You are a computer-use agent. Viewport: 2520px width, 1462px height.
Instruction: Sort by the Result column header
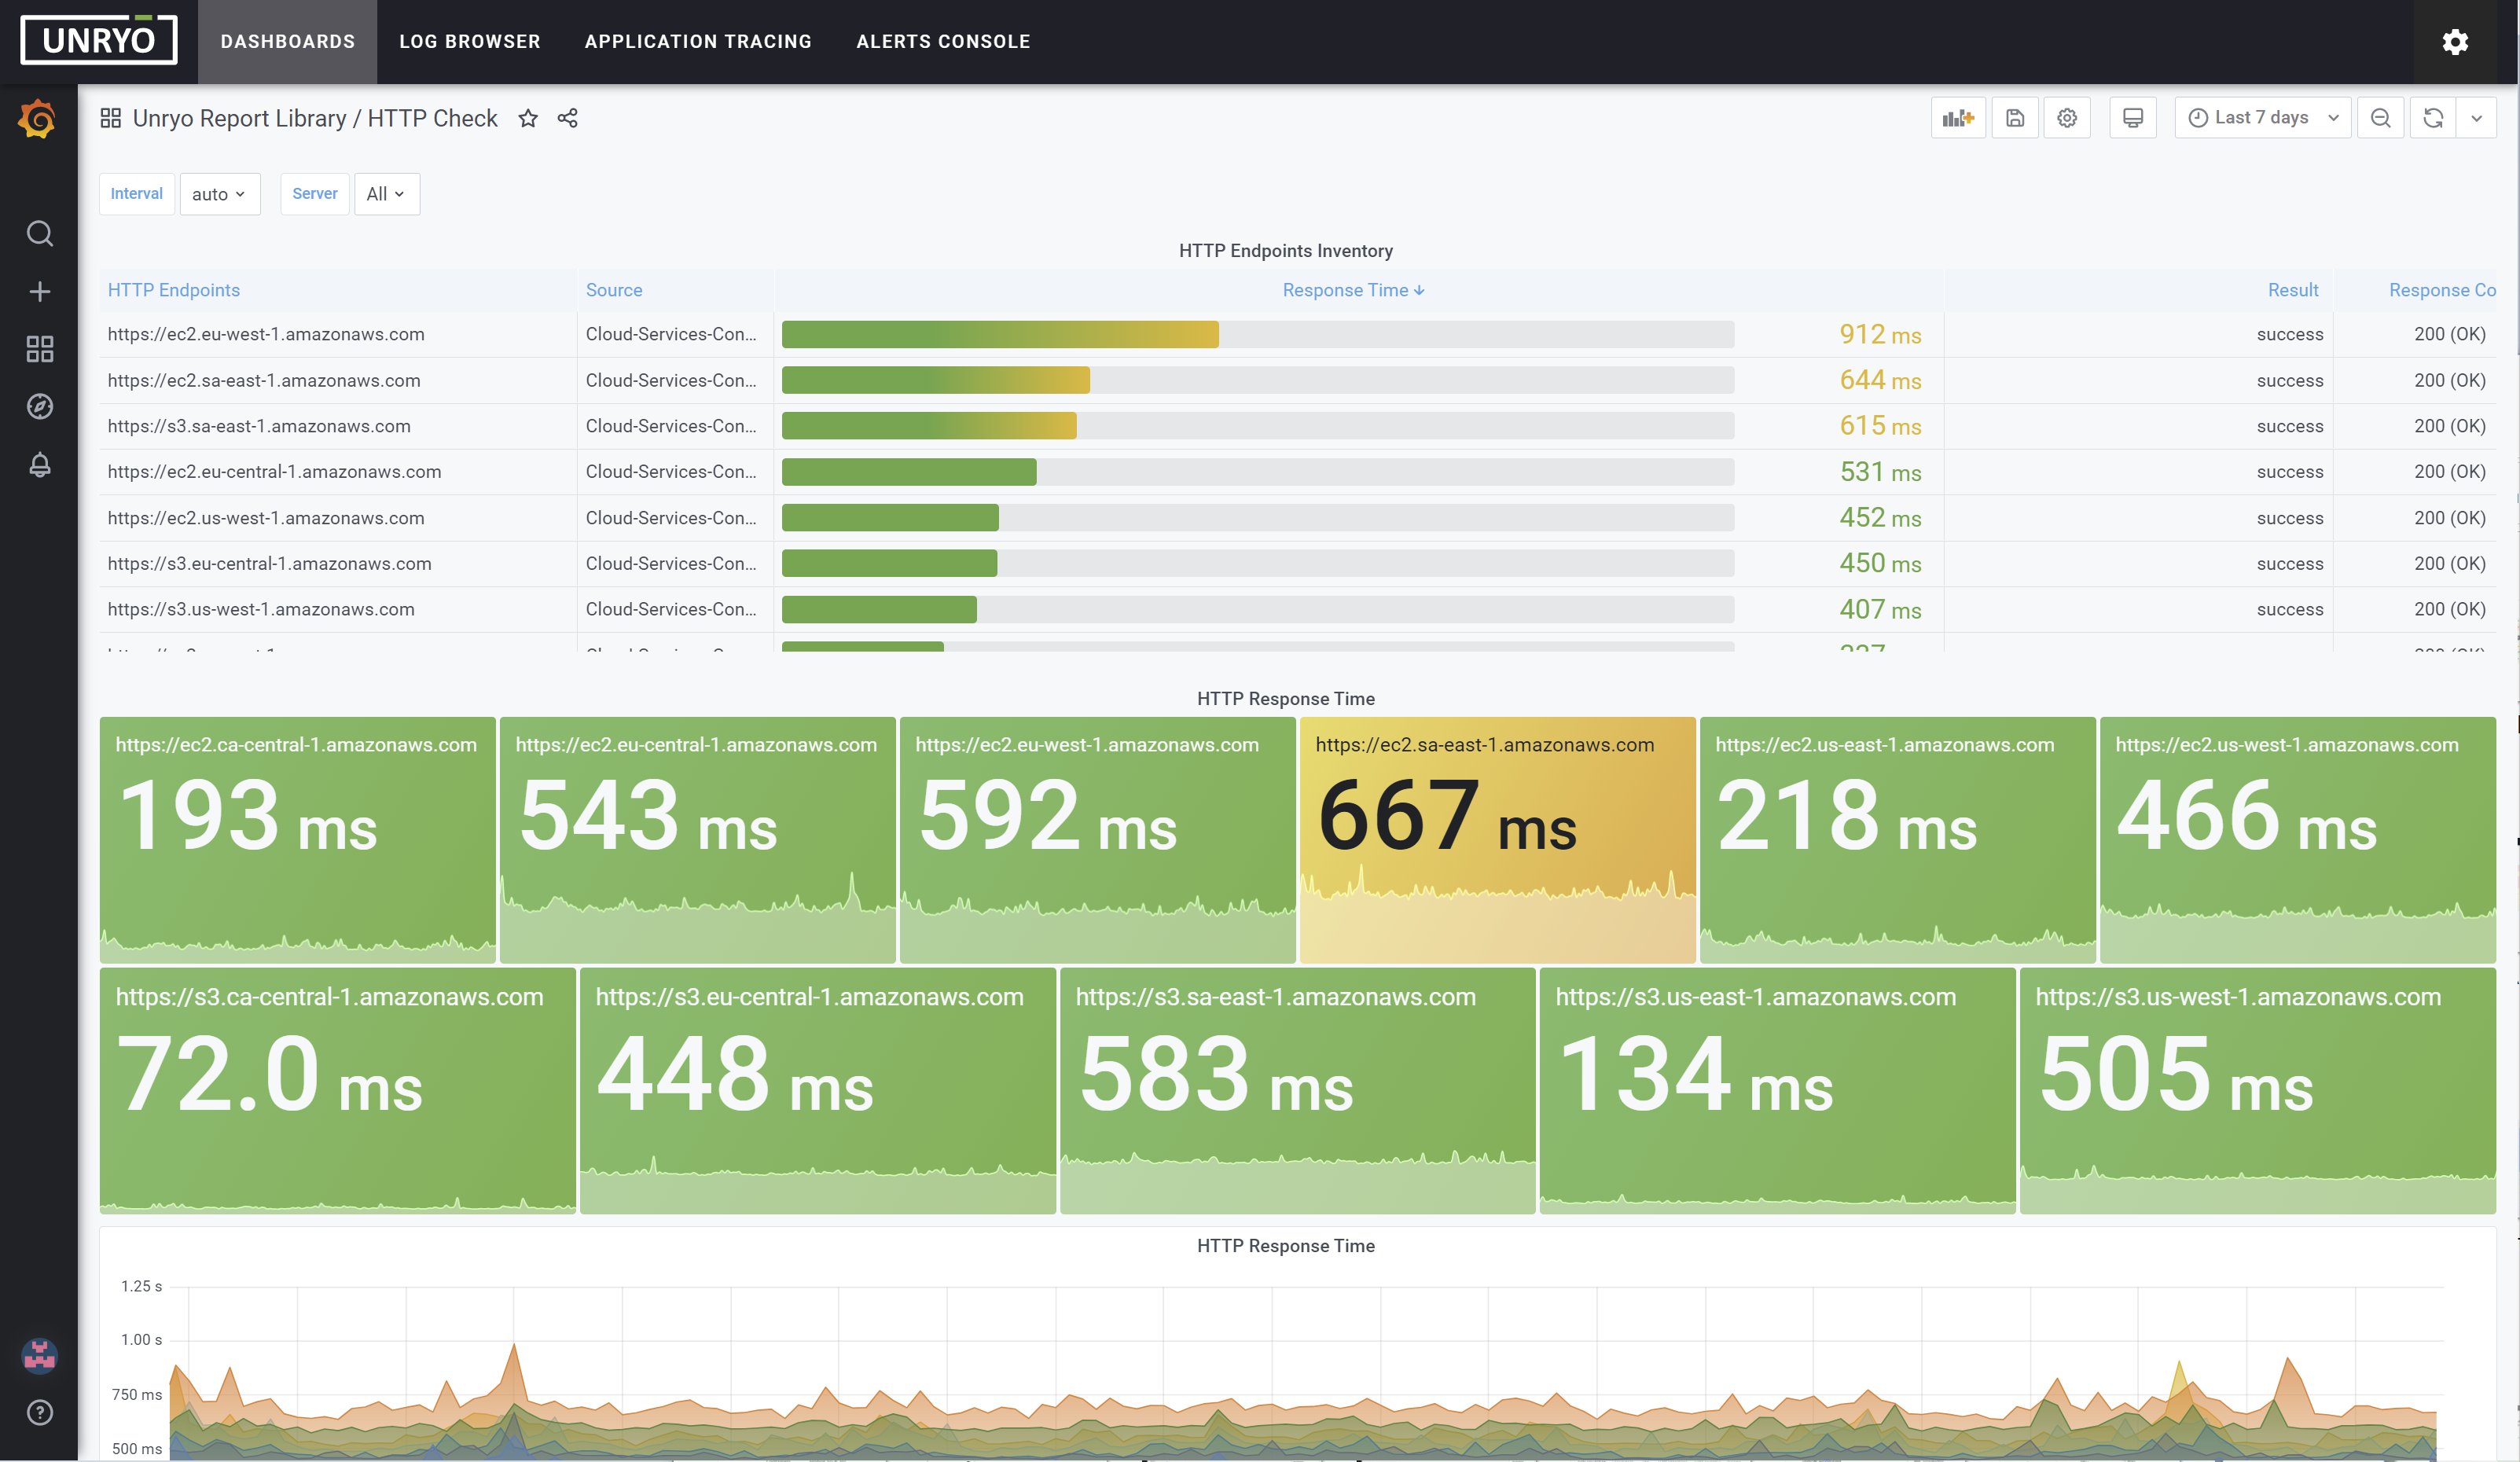pyautogui.click(x=2293, y=290)
